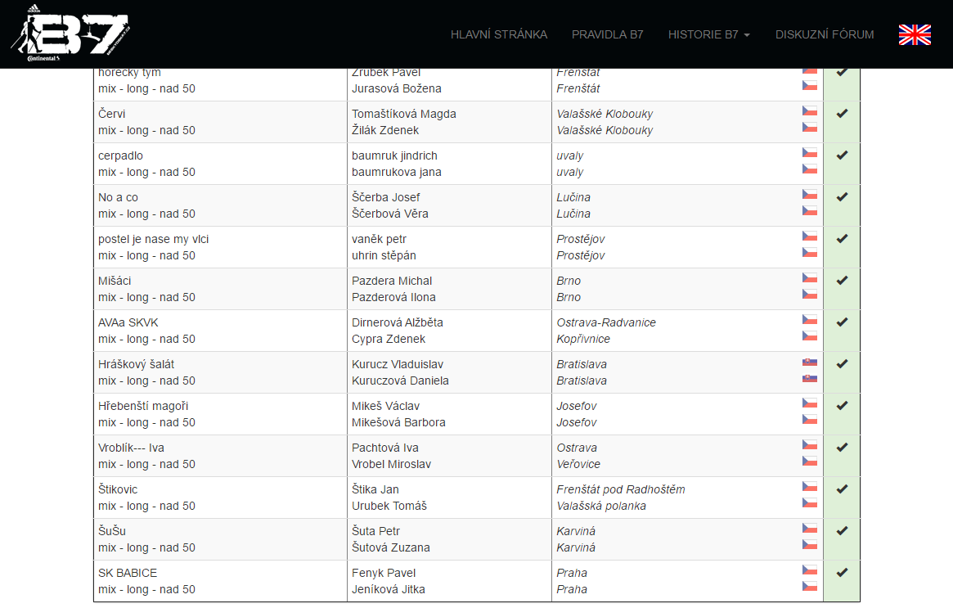Click the checkmark in Vroblík--- Iva row

pos(842,448)
